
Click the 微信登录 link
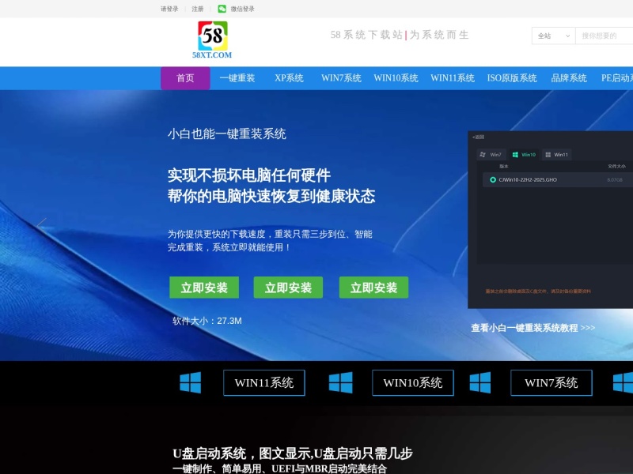tap(243, 9)
